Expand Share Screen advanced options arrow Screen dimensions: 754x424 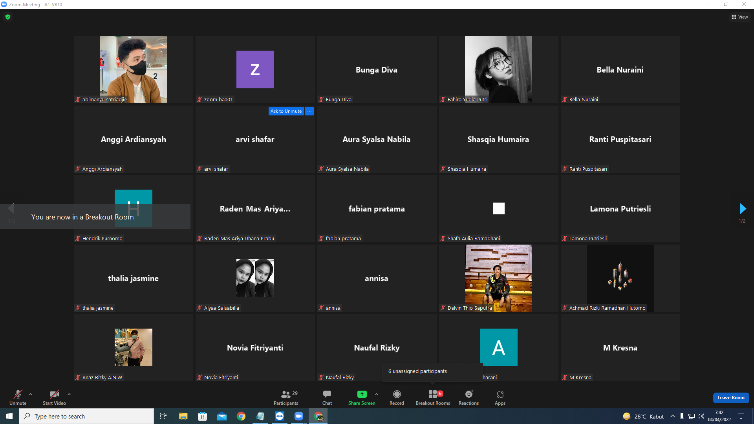[377, 394]
